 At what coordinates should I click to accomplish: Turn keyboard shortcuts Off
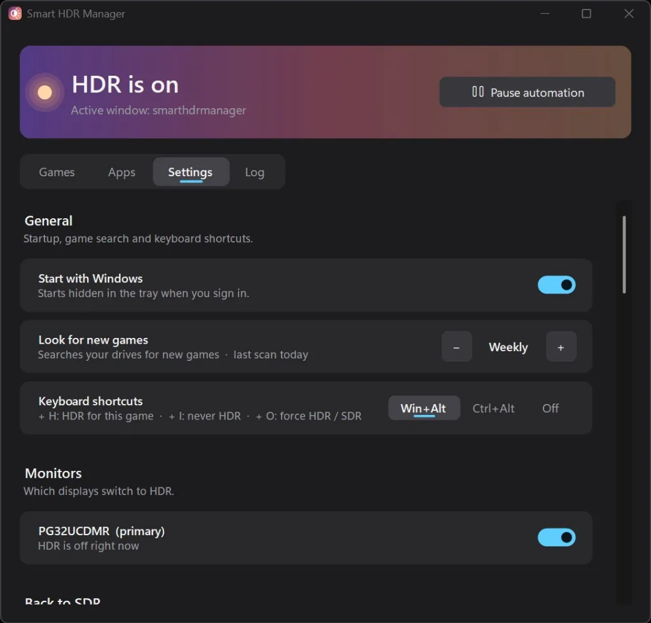(x=551, y=409)
